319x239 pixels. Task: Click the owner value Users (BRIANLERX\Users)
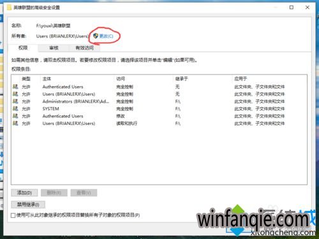(x=63, y=36)
